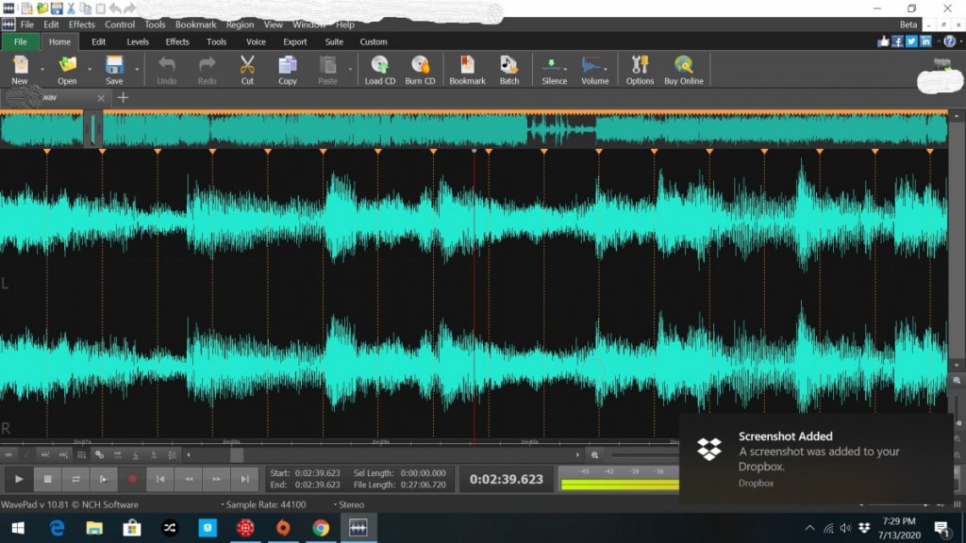Click the Fast Forward button
The width and height of the screenshot is (966, 543).
click(216, 479)
